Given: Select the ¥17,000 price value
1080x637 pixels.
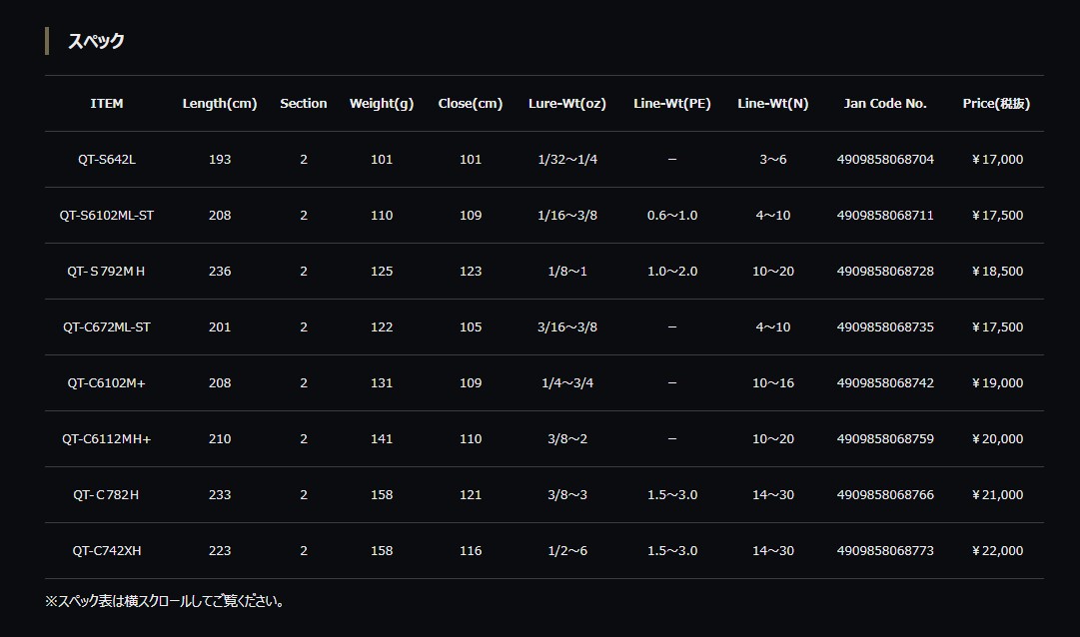Looking at the screenshot, I should coord(996,160).
